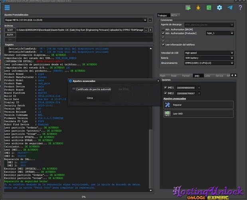Open the hamburger main menu
Image resolution: width=247 pixels, height=200 pixels.
[7, 8]
